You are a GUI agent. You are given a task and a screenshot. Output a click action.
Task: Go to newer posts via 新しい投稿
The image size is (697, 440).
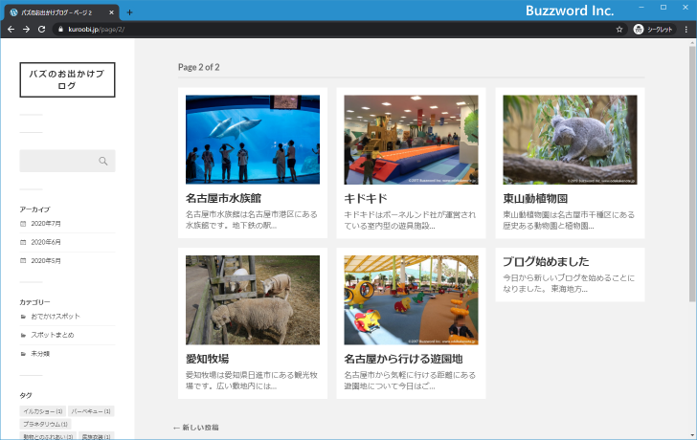pos(195,428)
